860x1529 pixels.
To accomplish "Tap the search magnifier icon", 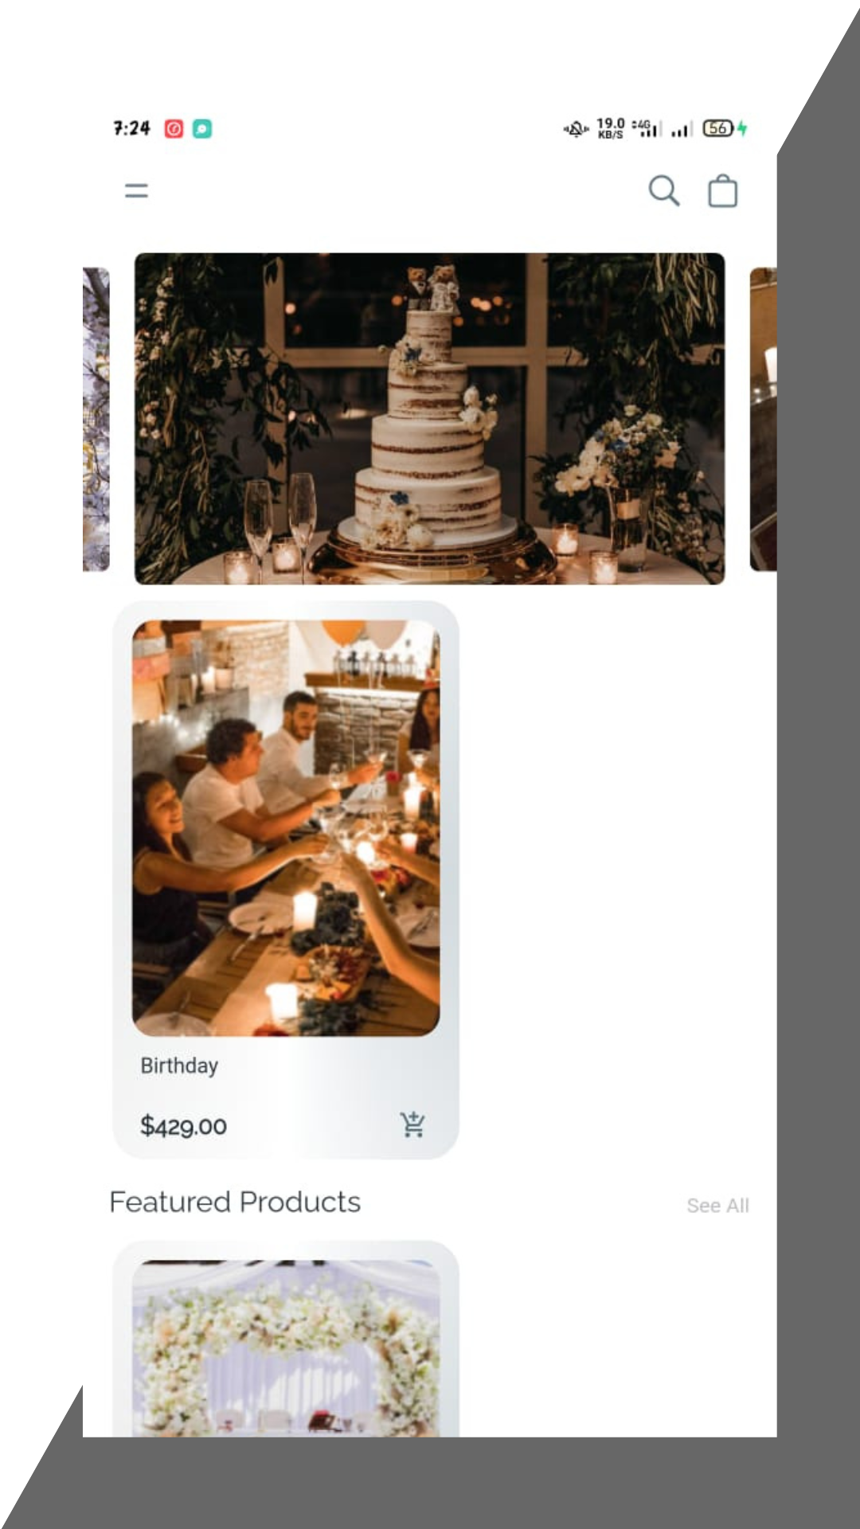I will [x=663, y=191].
